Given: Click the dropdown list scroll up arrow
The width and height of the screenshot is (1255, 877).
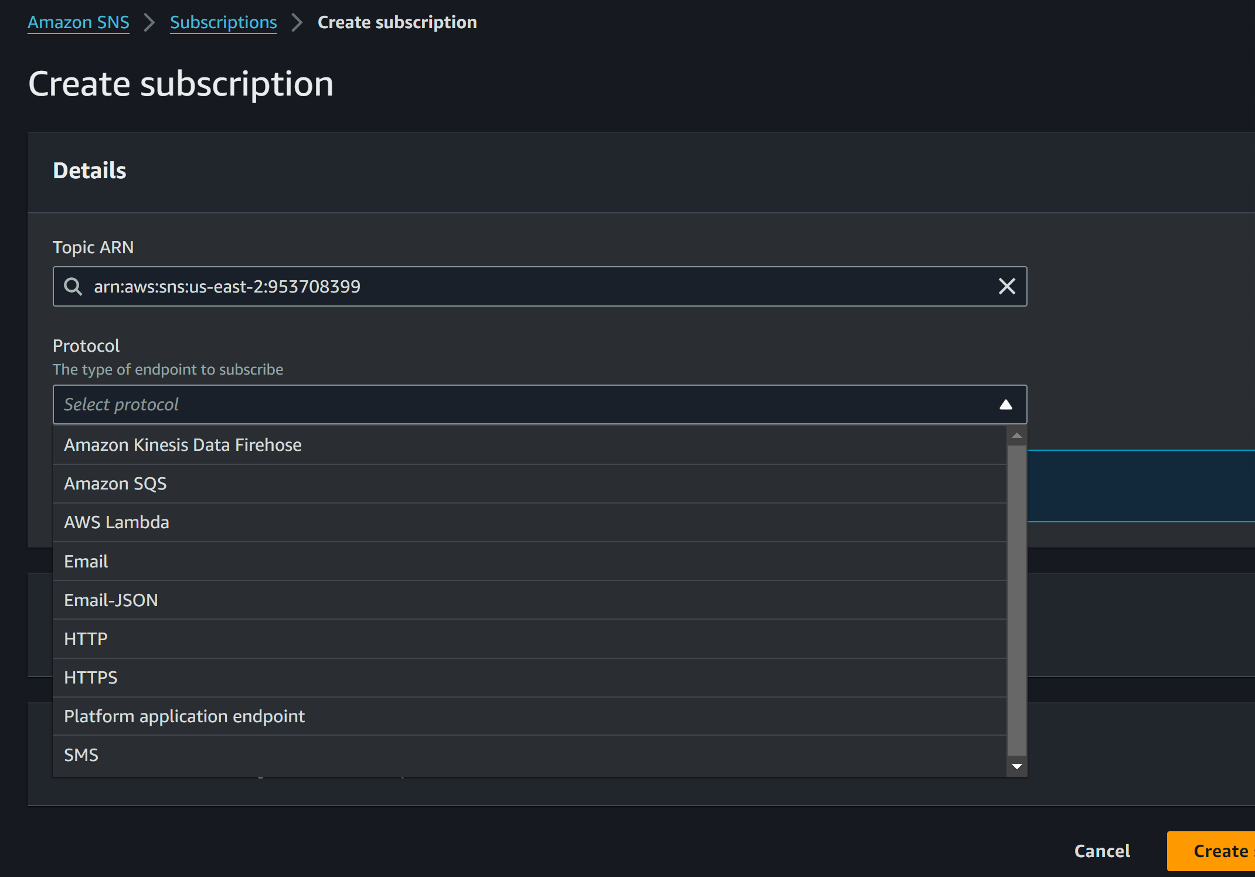Looking at the screenshot, I should click(x=1016, y=436).
